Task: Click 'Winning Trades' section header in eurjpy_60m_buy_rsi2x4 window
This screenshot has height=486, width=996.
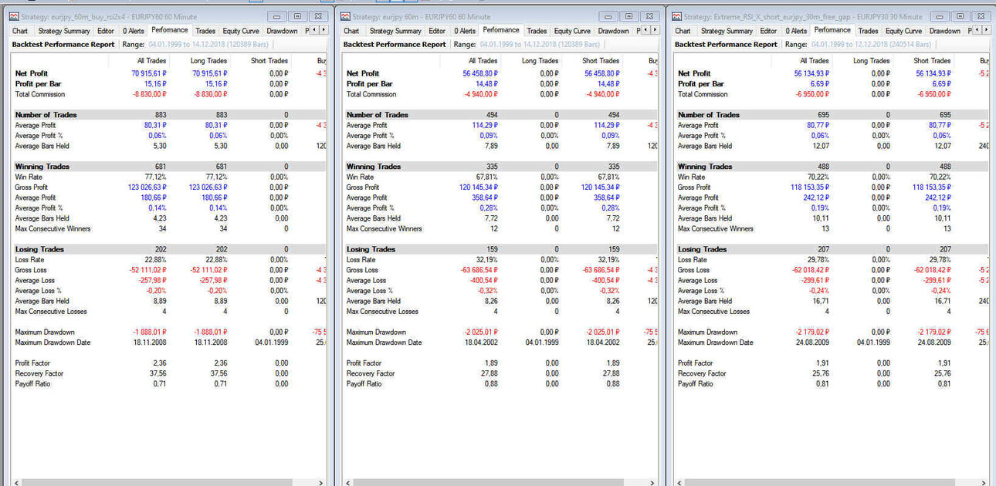Action: [42, 167]
